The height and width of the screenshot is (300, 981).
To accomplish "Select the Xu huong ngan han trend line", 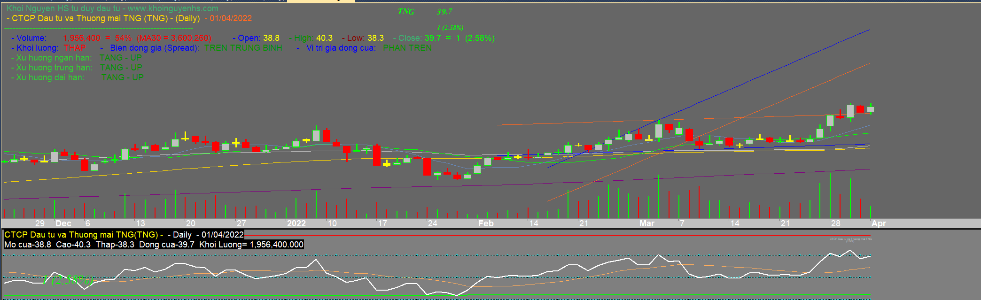I will click(77, 58).
